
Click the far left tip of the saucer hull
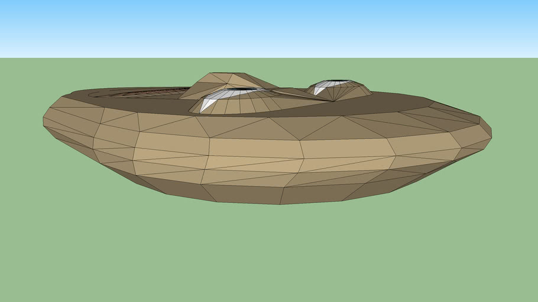[x=45, y=122]
